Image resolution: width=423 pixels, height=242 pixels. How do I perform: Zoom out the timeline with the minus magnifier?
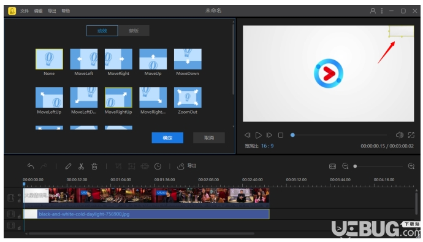345,166
